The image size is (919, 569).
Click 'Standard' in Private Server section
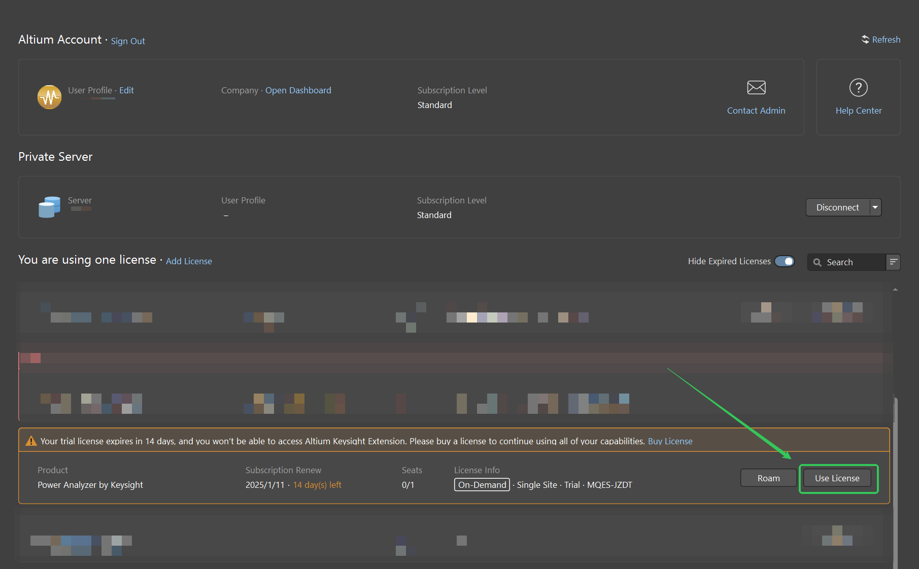pyautogui.click(x=434, y=215)
